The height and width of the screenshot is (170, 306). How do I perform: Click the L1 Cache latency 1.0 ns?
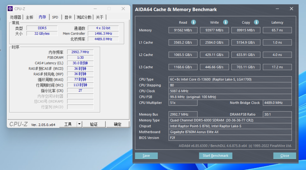[x=277, y=42]
